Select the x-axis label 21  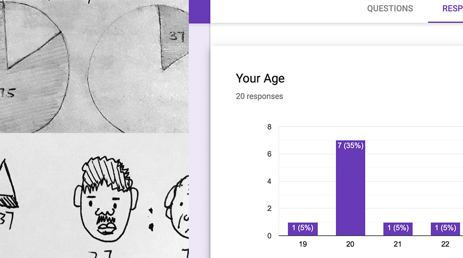click(398, 244)
